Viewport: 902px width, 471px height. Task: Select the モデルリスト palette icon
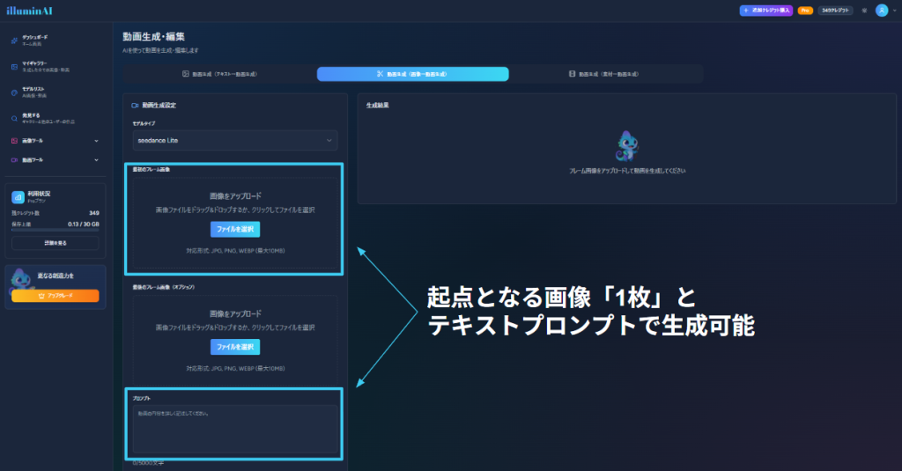point(14,92)
